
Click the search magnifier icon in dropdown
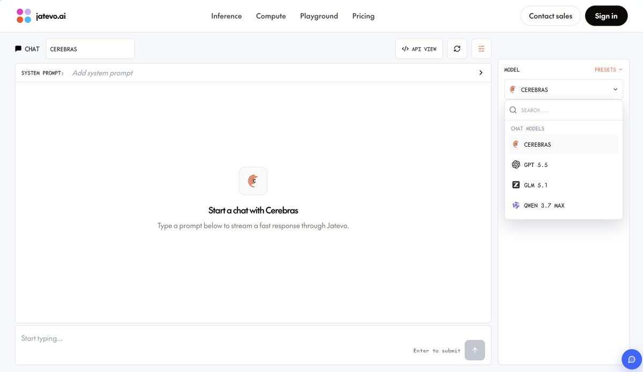(513, 110)
